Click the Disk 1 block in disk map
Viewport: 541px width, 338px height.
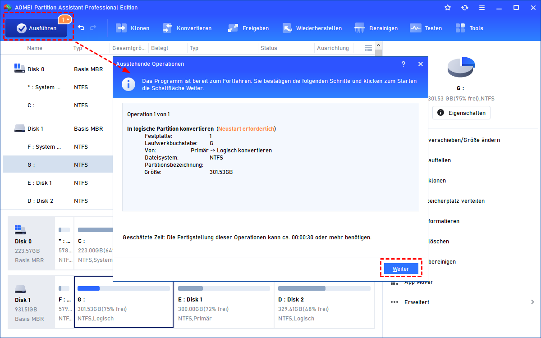[x=31, y=302]
